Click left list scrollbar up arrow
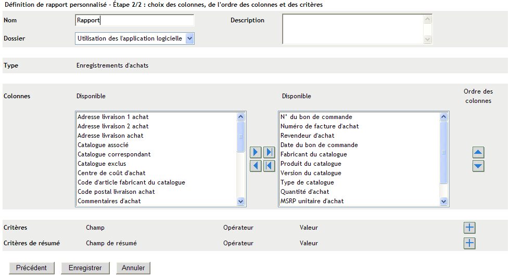 (x=240, y=116)
